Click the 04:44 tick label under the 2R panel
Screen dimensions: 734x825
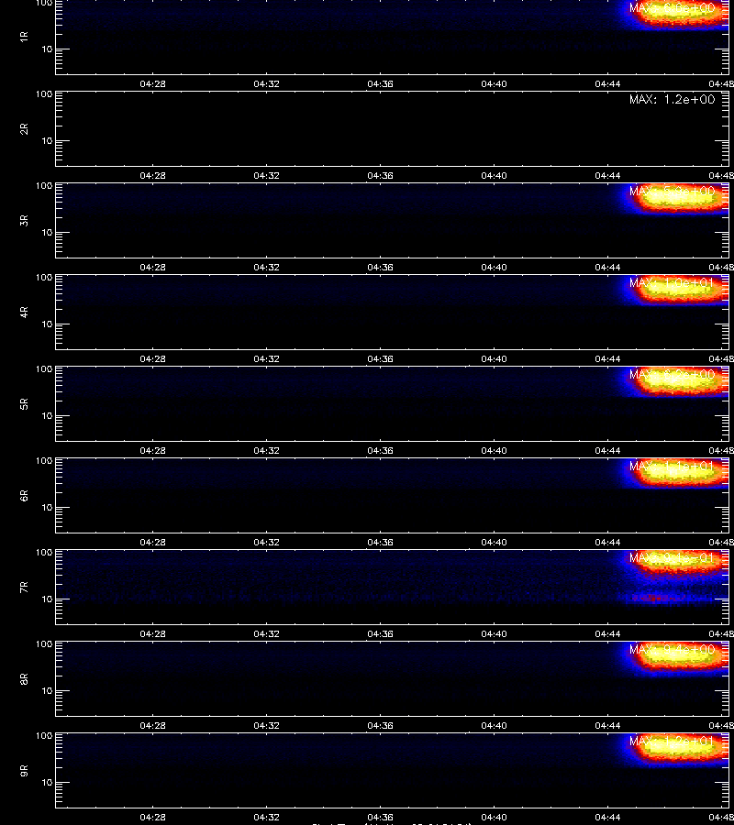click(x=607, y=176)
